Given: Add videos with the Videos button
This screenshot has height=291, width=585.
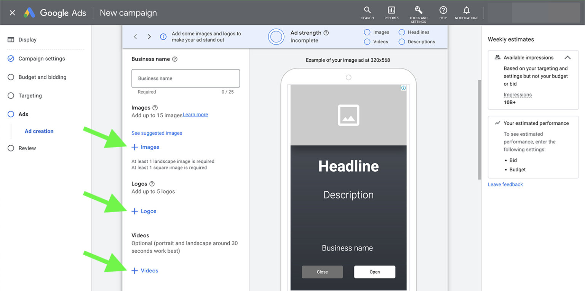Looking at the screenshot, I should tap(145, 270).
